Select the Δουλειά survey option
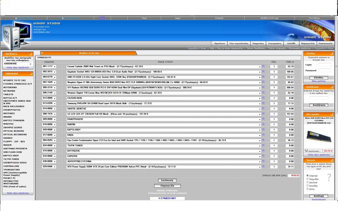The width and height of the screenshot is (338, 211). [308, 182]
